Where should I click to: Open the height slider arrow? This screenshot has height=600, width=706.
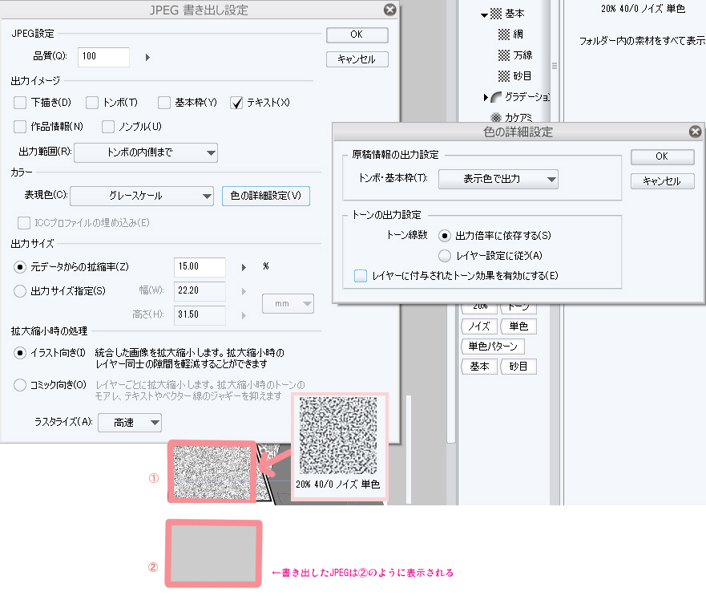244,315
